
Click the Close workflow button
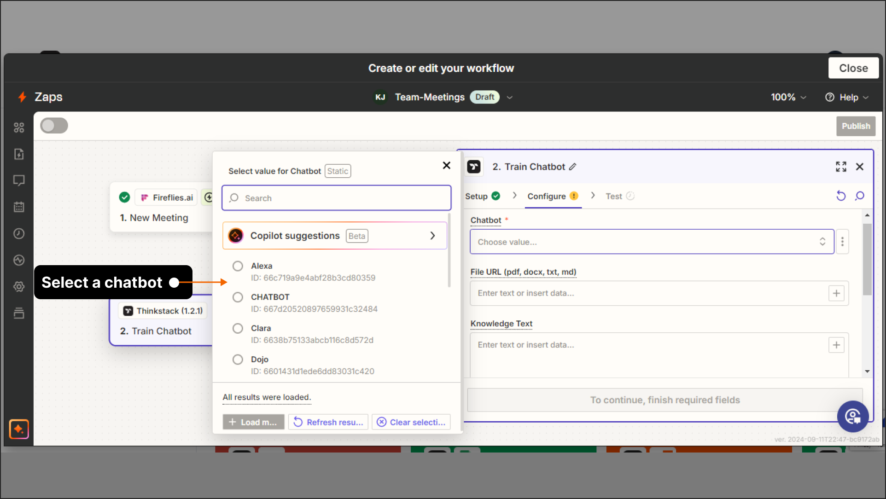pyautogui.click(x=853, y=68)
